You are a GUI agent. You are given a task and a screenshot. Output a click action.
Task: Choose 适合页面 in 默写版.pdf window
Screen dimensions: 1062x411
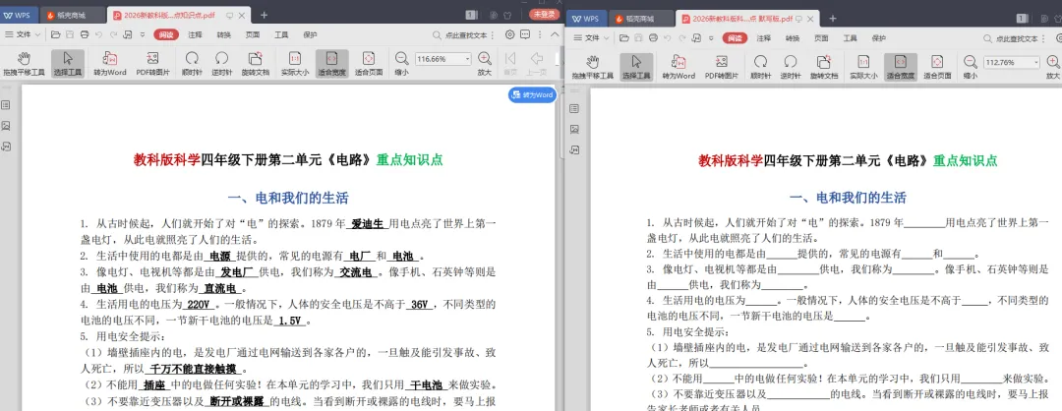(937, 66)
